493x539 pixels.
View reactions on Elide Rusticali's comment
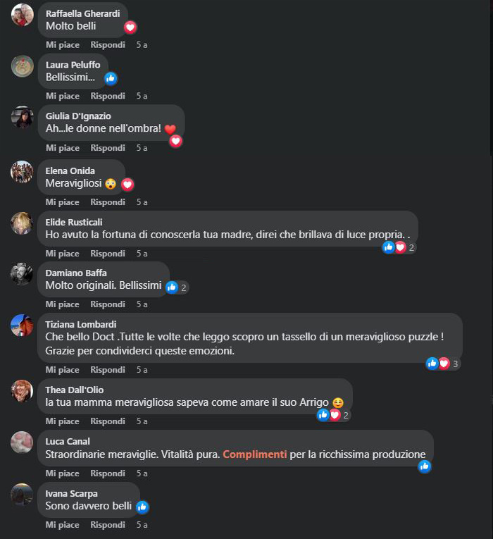pyautogui.click(x=399, y=247)
